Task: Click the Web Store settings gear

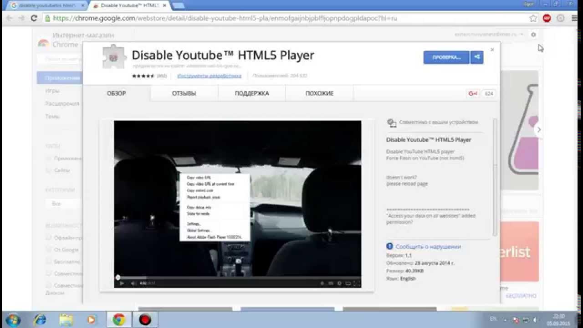Action: coord(533,35)
